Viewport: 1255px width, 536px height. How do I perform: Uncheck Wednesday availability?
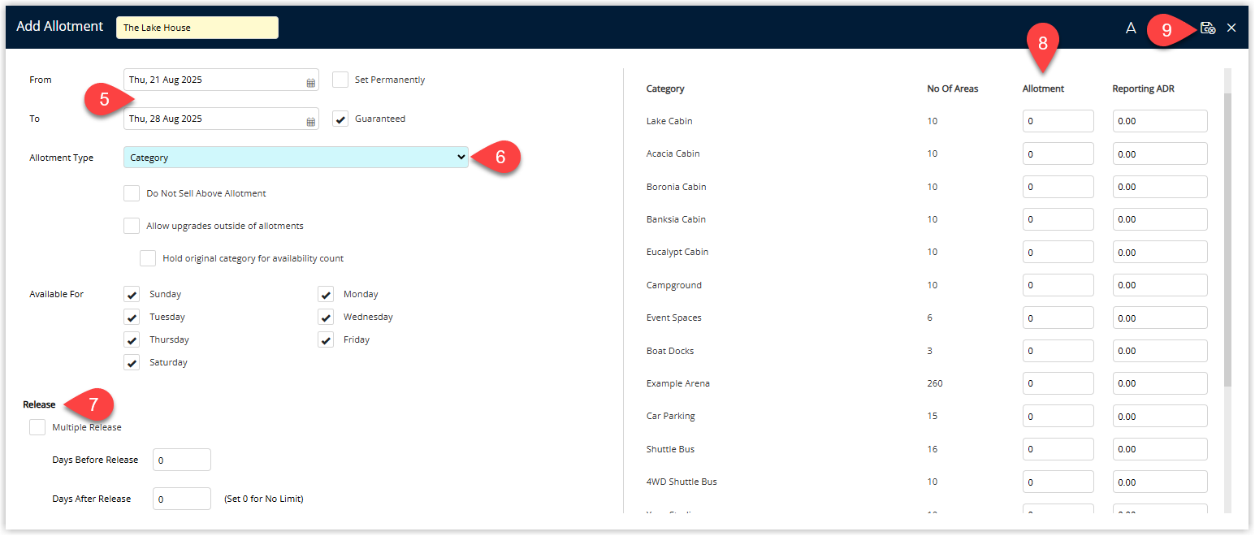pyautogui.click(x=326, y=317)
